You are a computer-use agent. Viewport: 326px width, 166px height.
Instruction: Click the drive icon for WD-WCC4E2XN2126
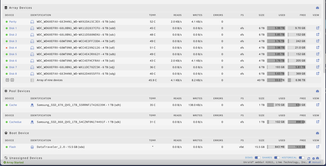click(x=32, y=48)
